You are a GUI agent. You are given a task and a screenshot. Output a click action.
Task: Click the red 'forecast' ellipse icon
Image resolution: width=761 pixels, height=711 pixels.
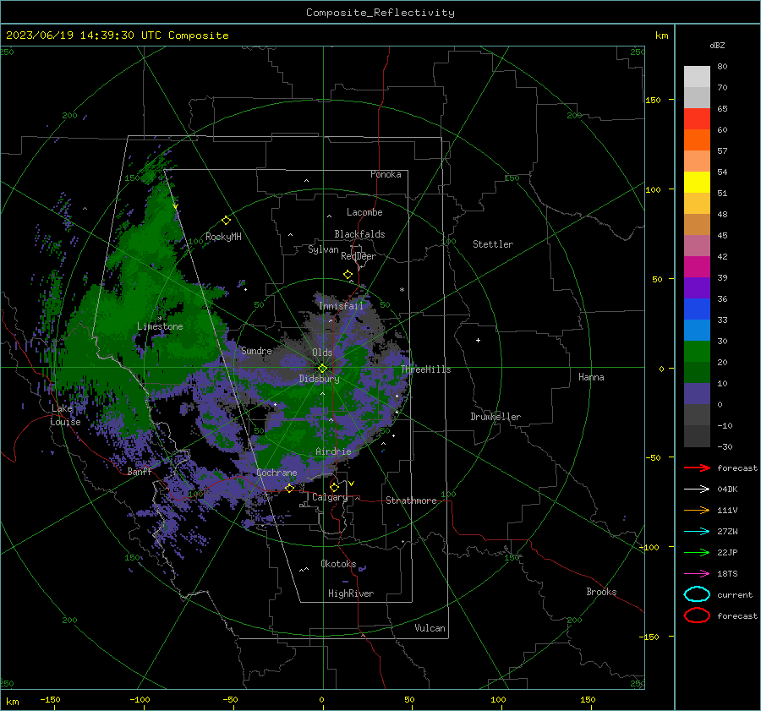tap(697, 615)
